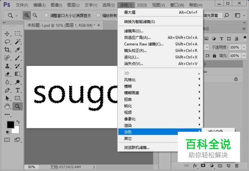Select the Horizontal Type tool

coord(18,90)
